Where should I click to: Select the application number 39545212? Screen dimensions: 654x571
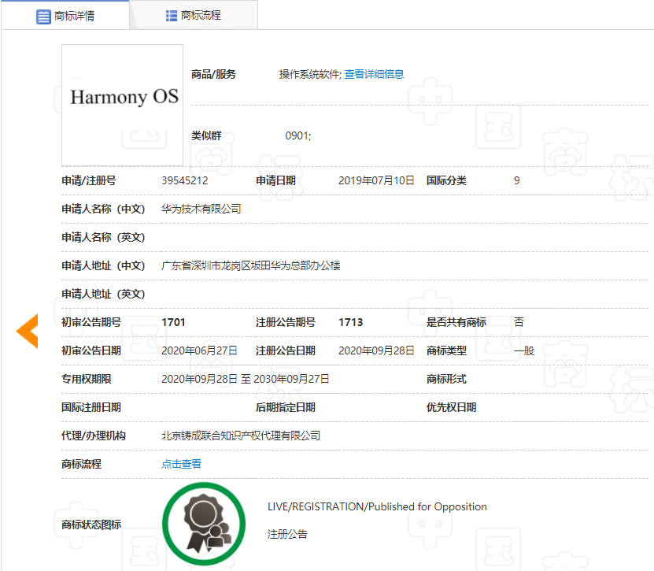click(185, 180)
